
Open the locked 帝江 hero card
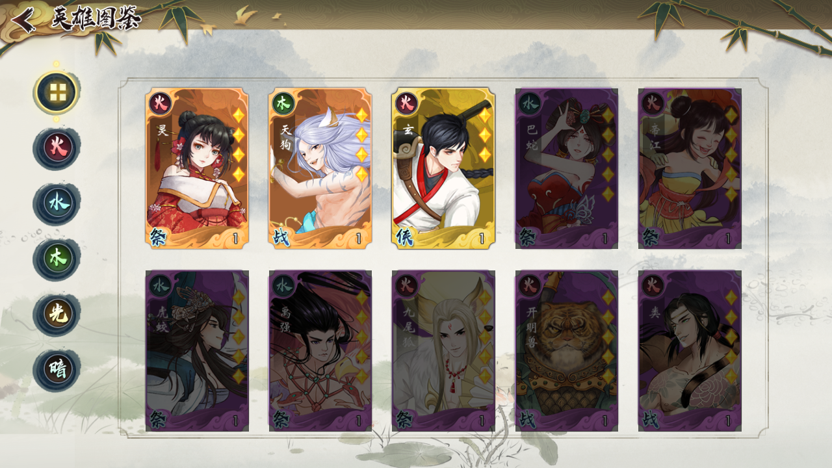pyautogui.click(x=690, y=168)
